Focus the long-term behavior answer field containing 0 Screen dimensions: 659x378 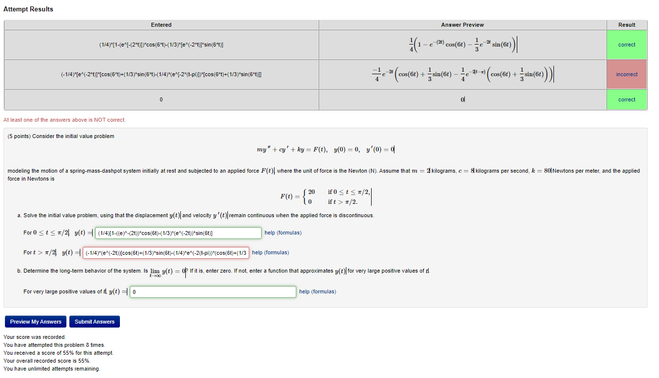tap(213, 292)
